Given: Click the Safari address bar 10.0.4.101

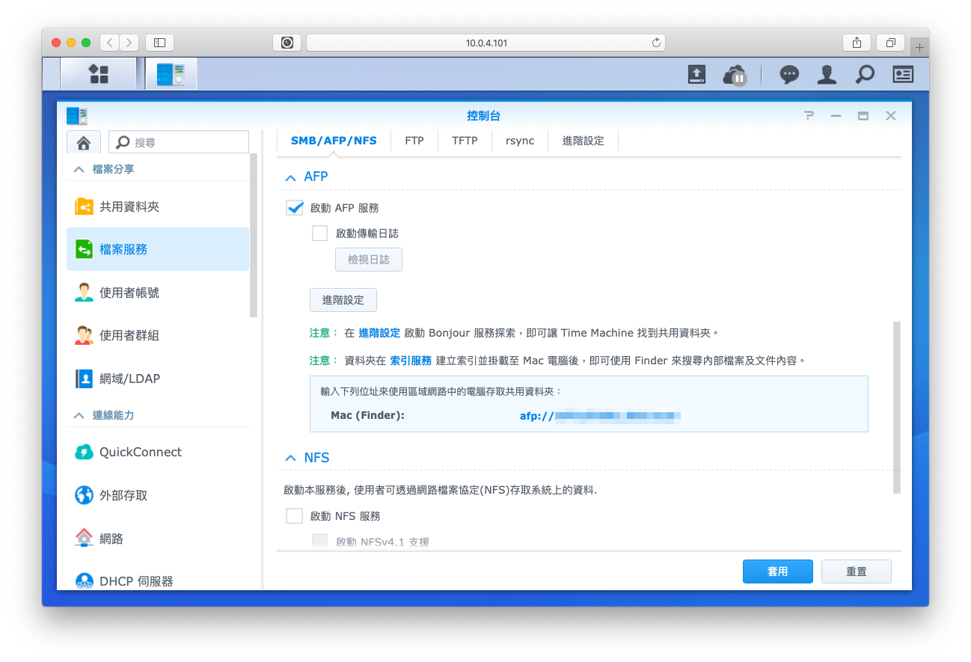Looking at the screenshot, I should [x=486, y=43].
